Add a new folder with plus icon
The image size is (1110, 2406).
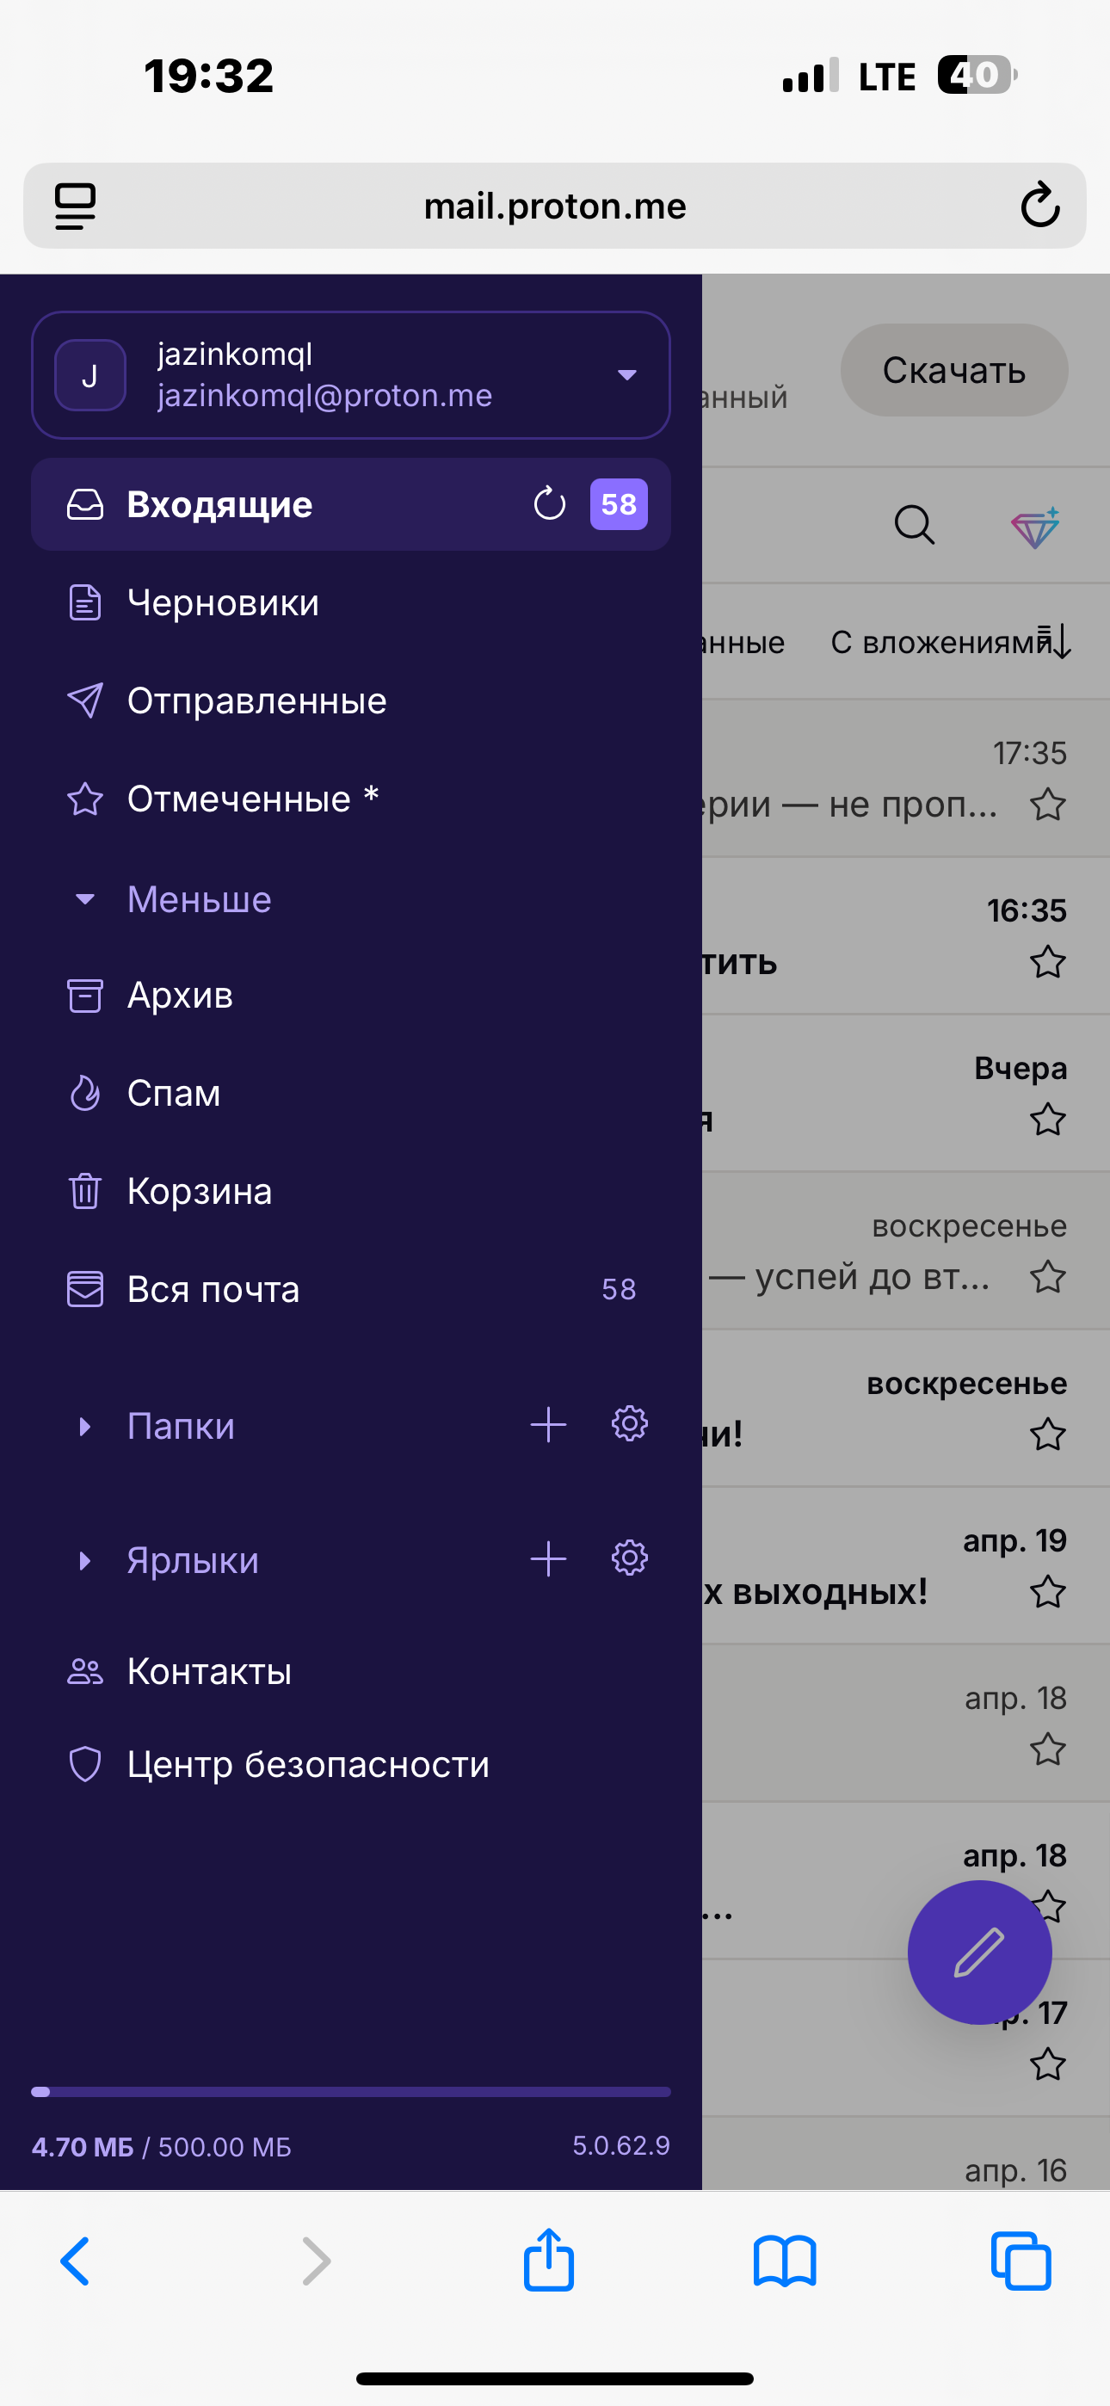pos(548,1425)
